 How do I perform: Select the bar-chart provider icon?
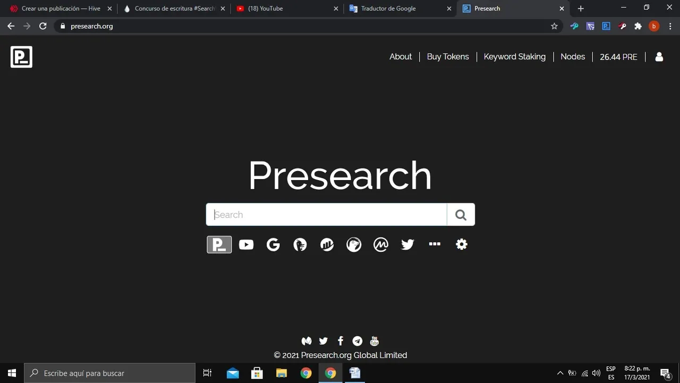pos(327,244)
